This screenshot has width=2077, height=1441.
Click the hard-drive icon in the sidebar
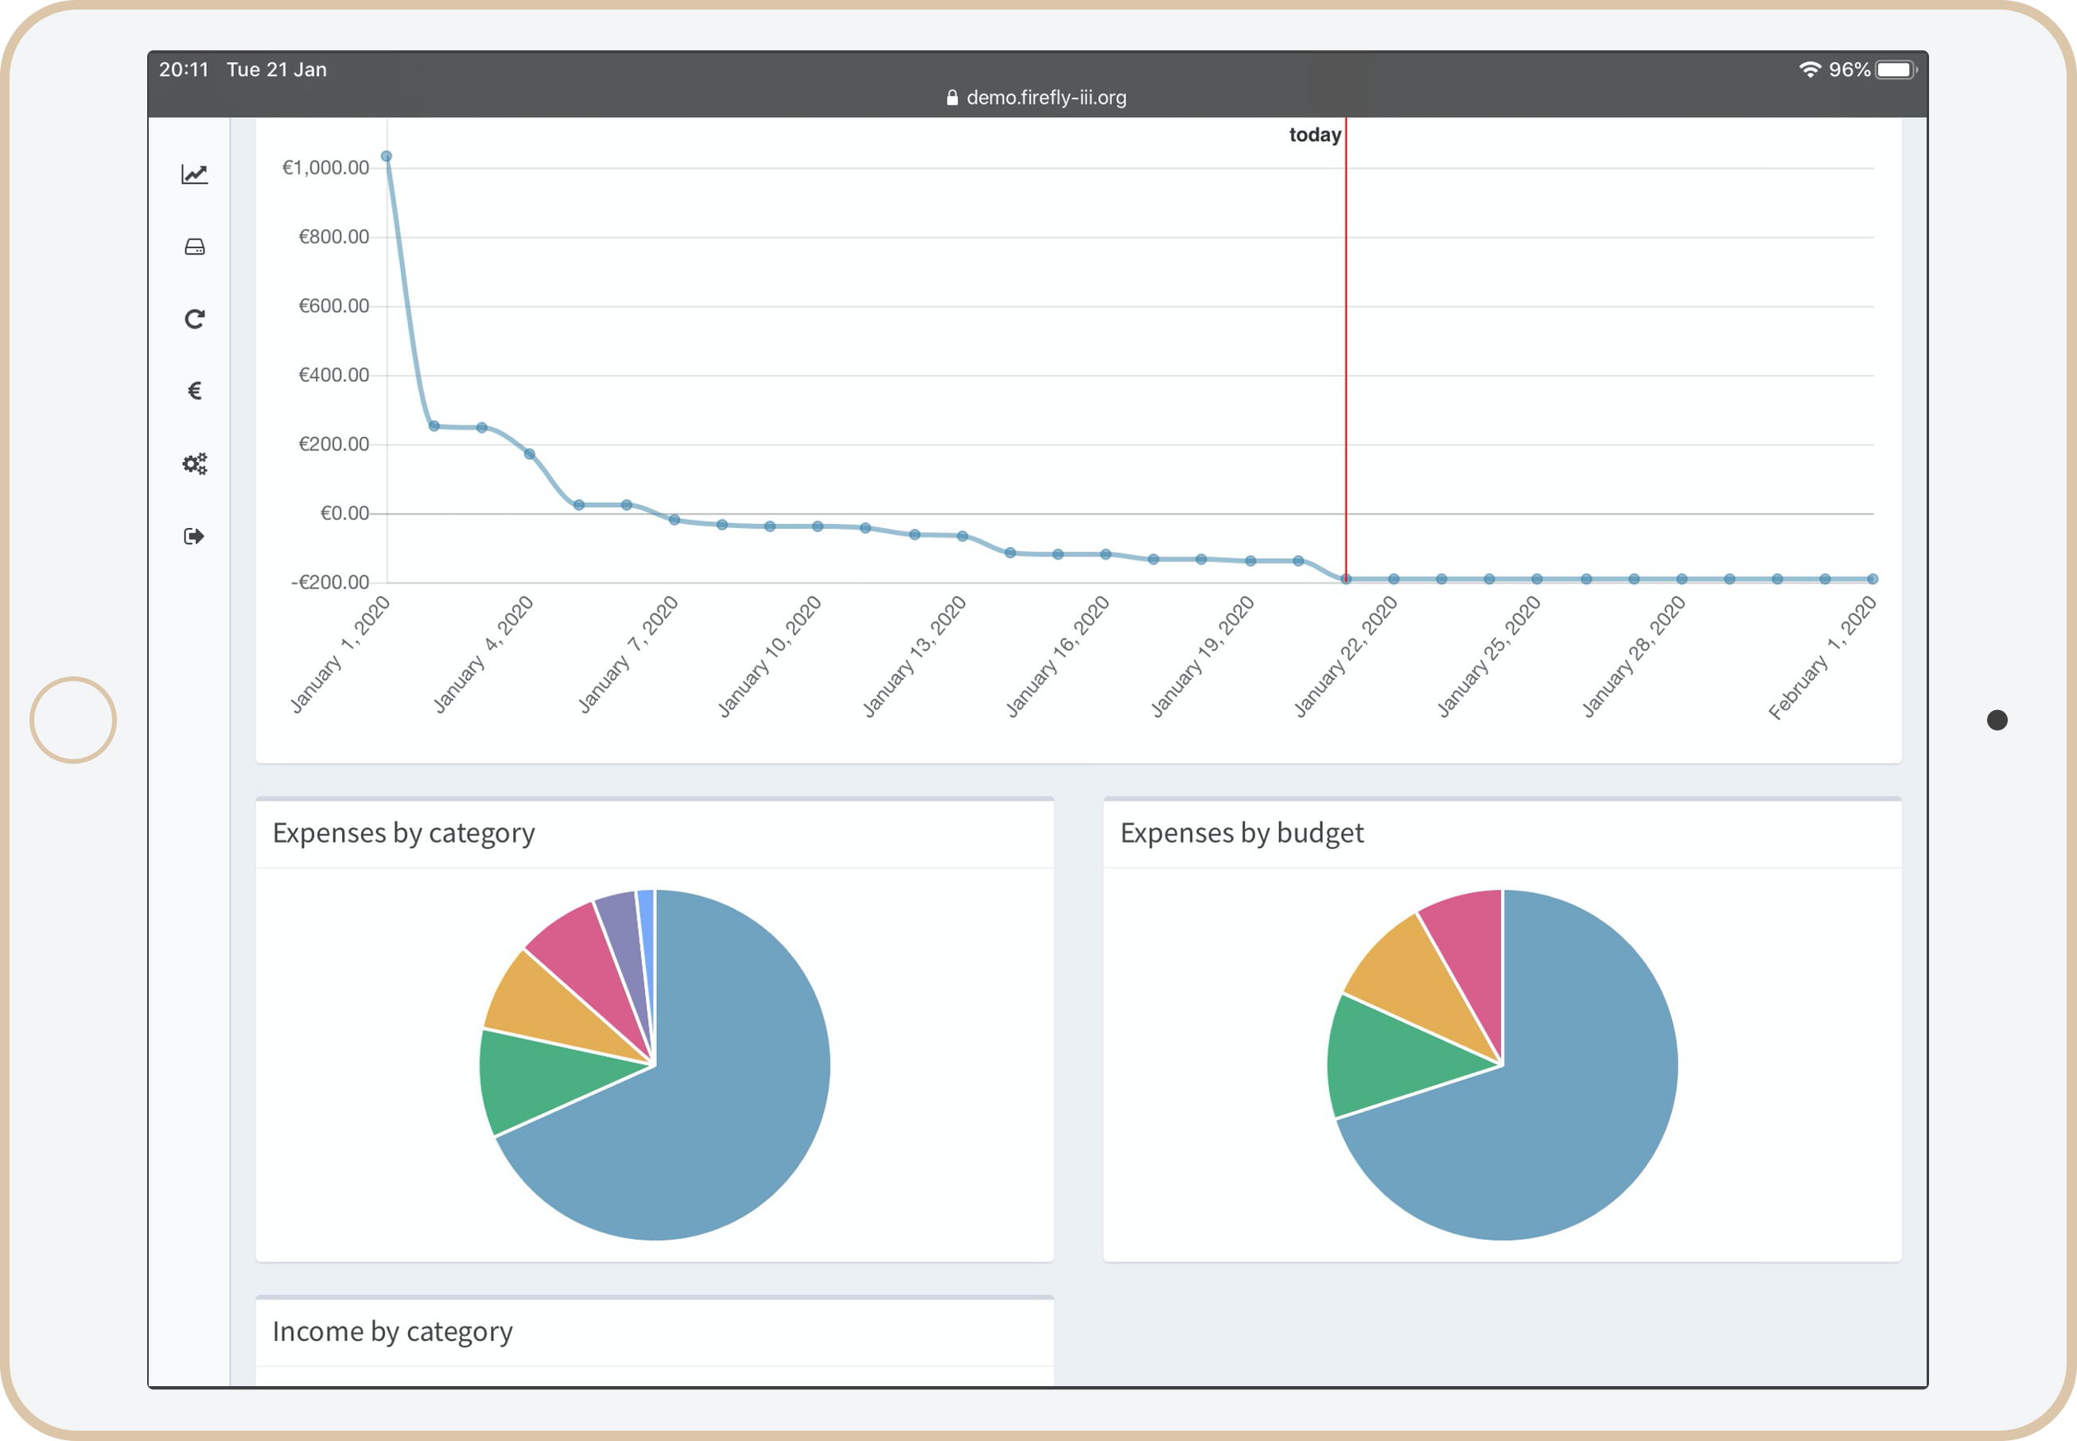coord(194,247)
